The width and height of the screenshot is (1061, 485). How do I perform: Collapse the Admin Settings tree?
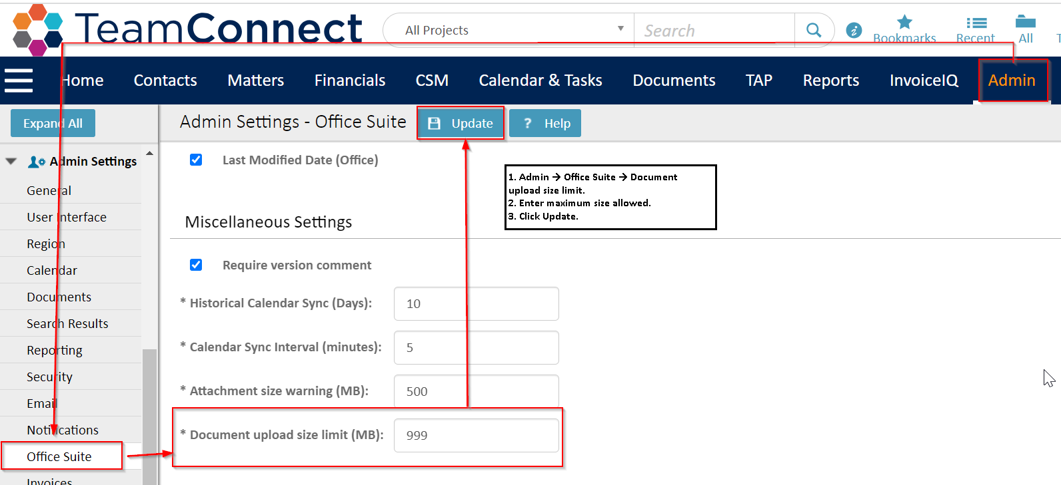(x=11, y=161)
